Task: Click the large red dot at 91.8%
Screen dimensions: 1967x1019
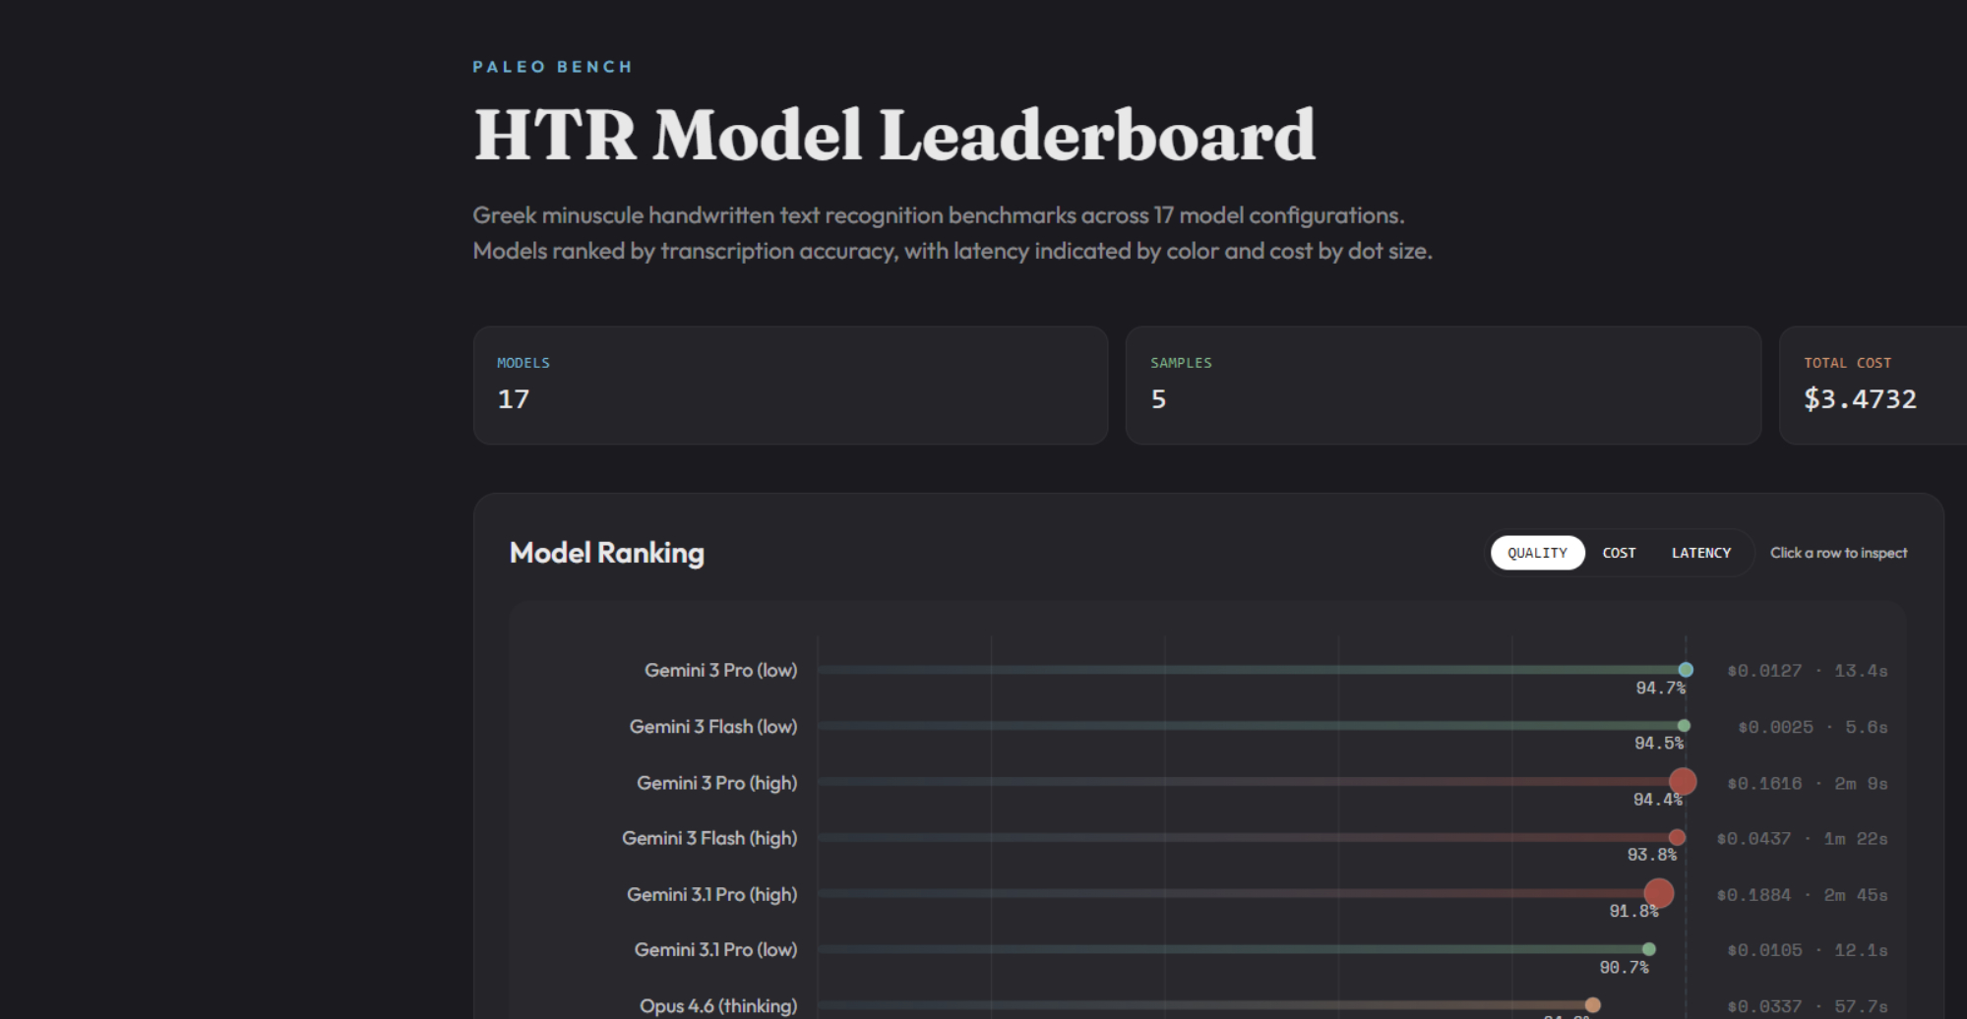Action: click(x=1658, y=893)
